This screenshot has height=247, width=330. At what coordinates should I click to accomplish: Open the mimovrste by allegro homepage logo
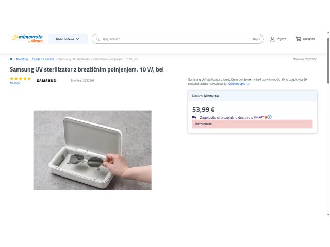tap(27, 39)
